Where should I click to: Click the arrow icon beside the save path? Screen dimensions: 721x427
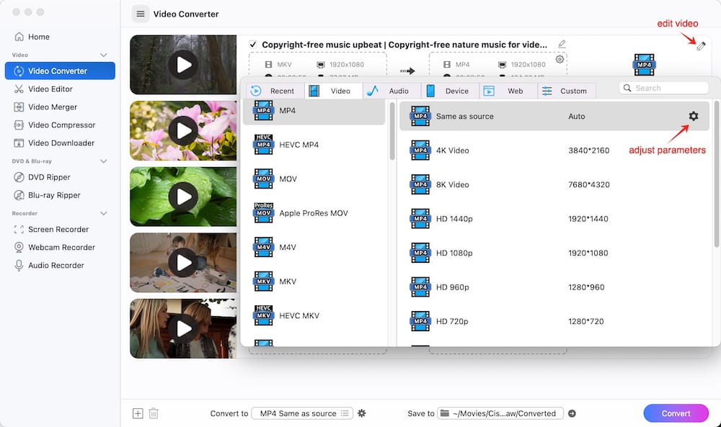[x=572, y=413]
